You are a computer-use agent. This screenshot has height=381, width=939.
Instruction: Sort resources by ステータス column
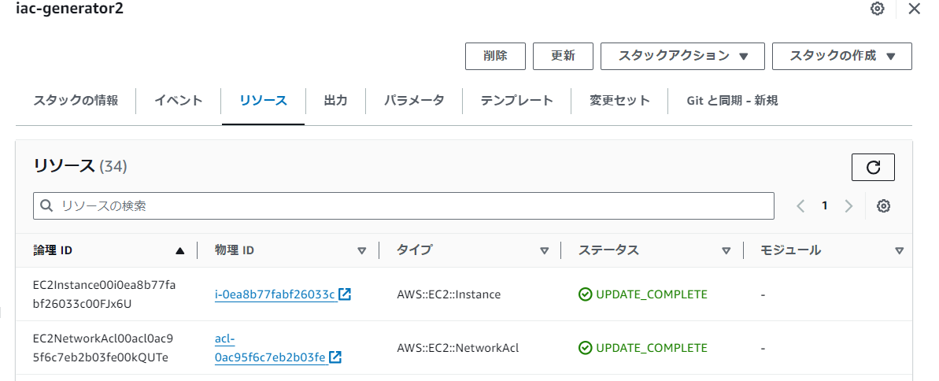726,251
